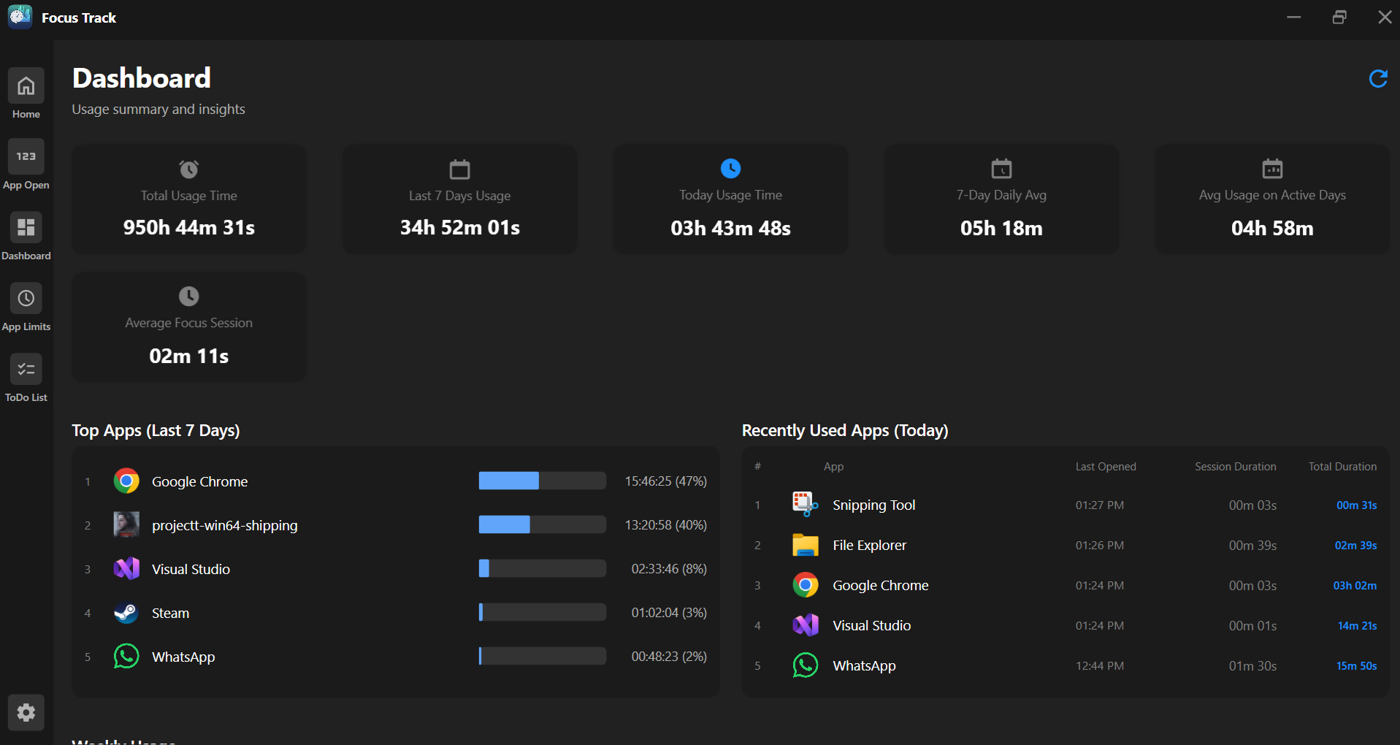Click the Visual Studio usage bar

click(543, 568)
